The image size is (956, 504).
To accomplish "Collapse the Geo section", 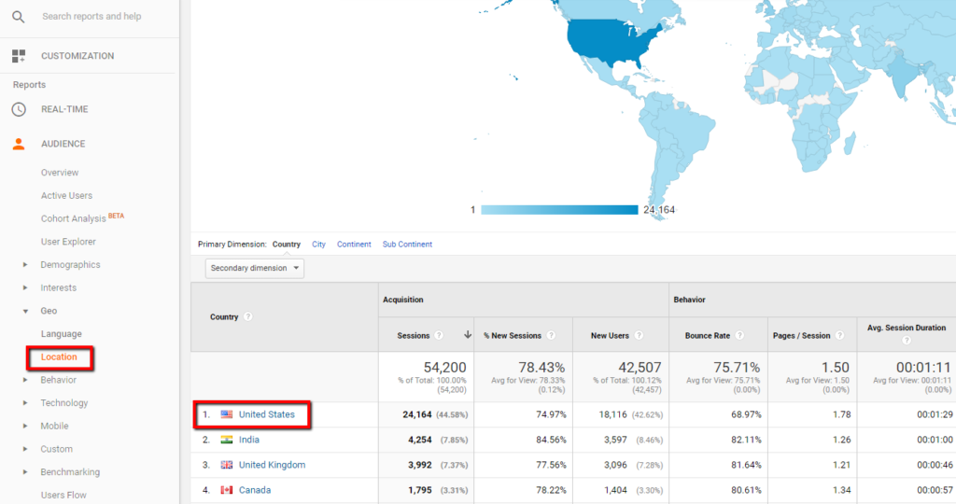I will (x=25, y=311).
